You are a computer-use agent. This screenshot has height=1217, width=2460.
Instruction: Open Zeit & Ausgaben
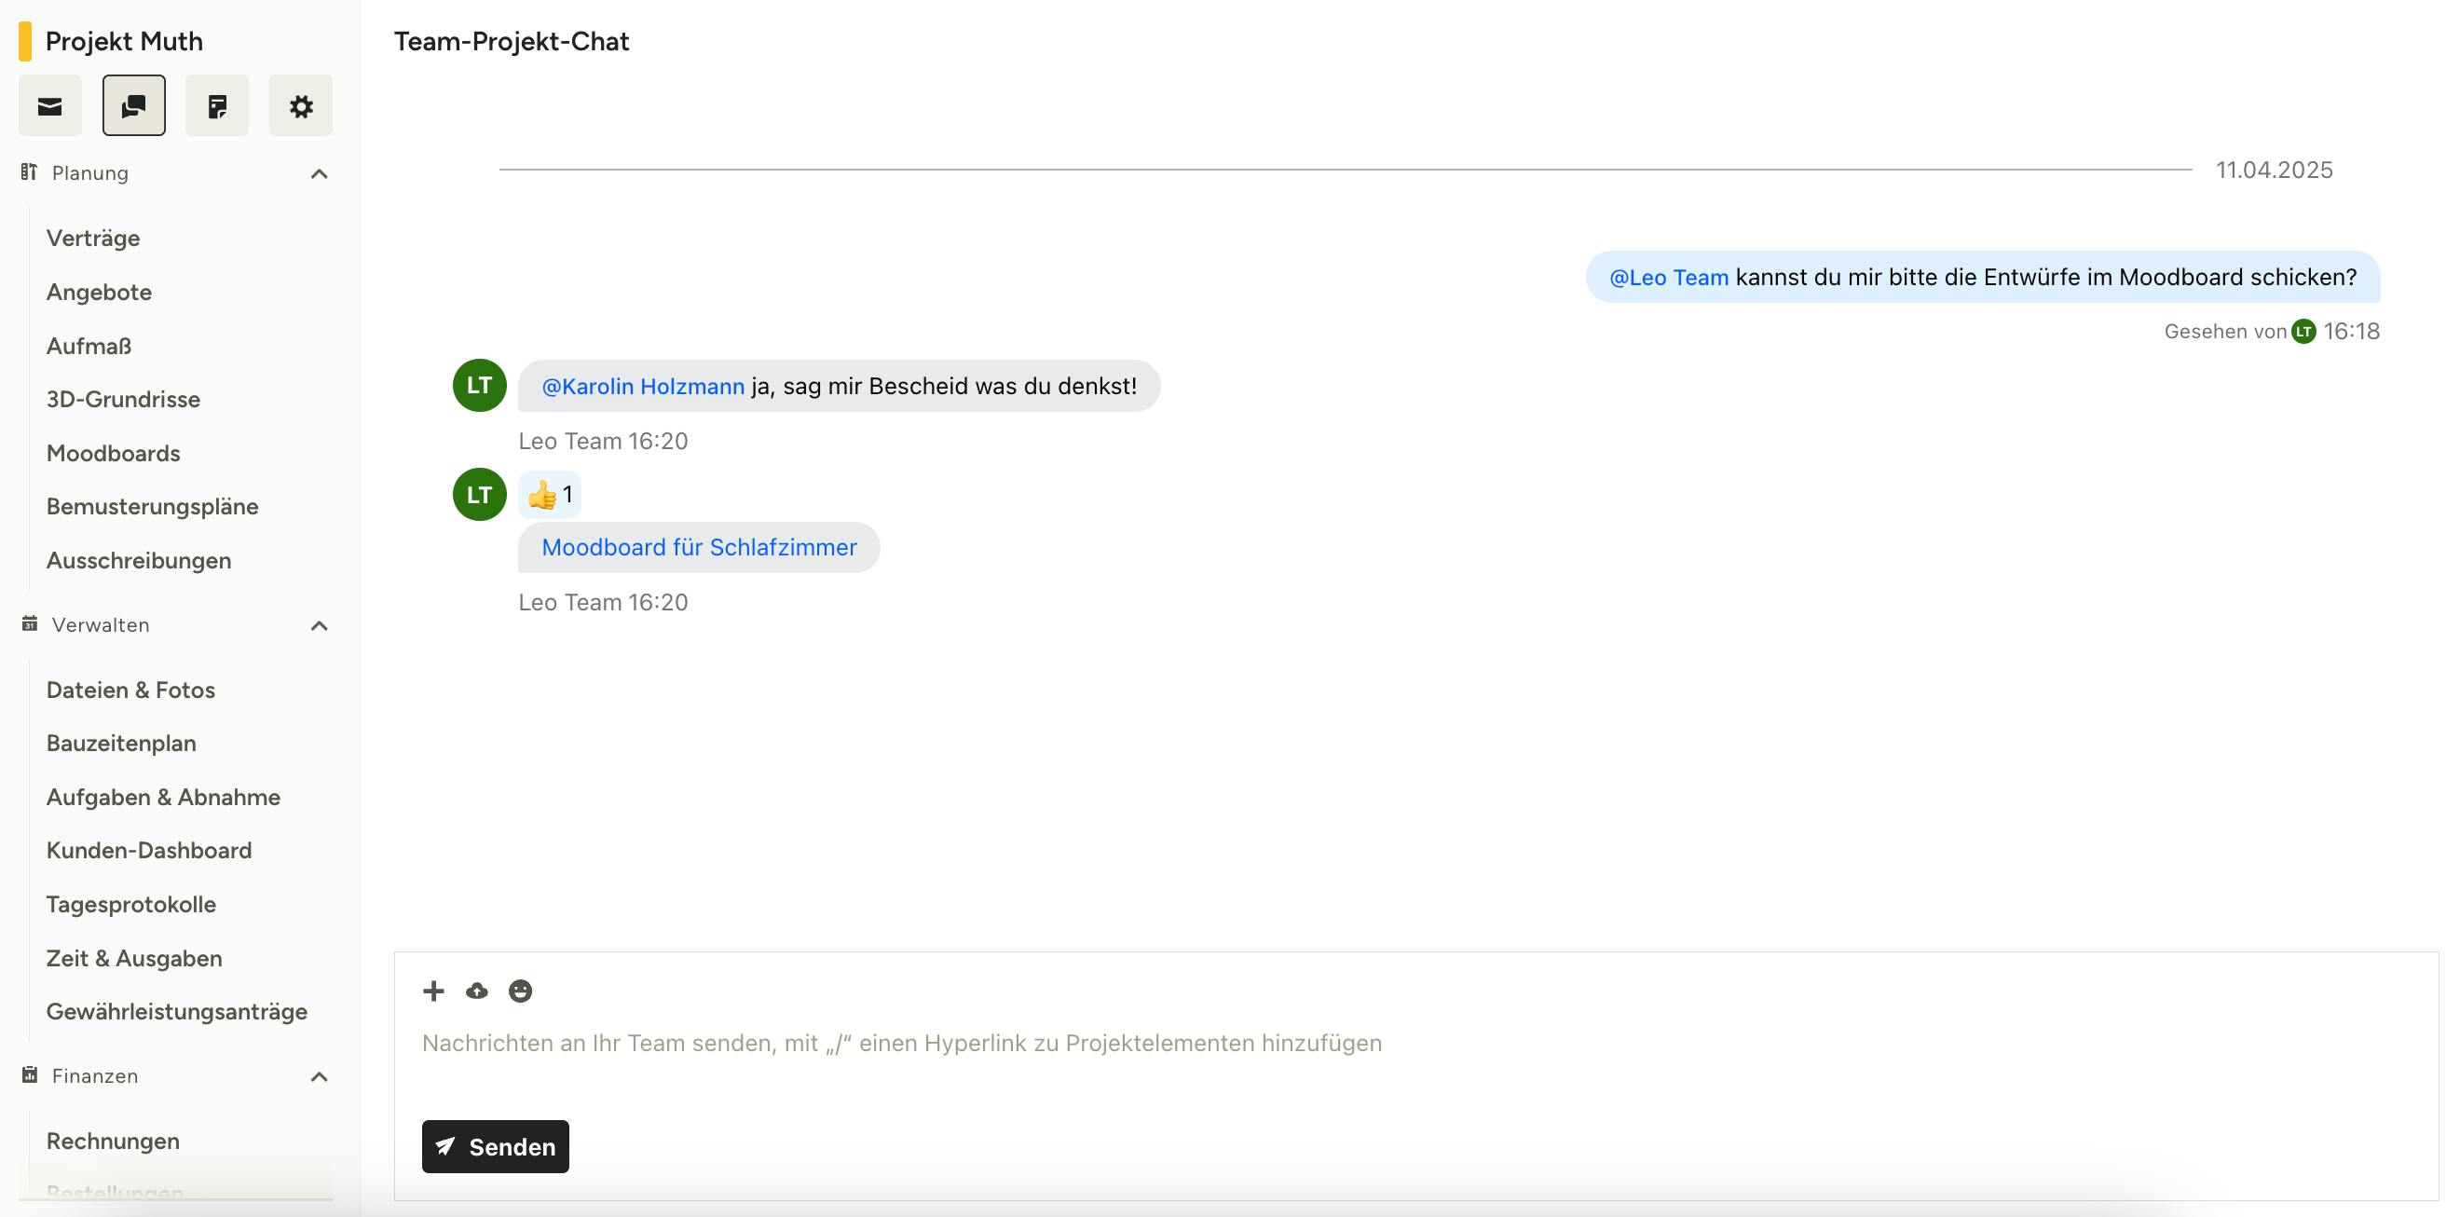(135, 958)
